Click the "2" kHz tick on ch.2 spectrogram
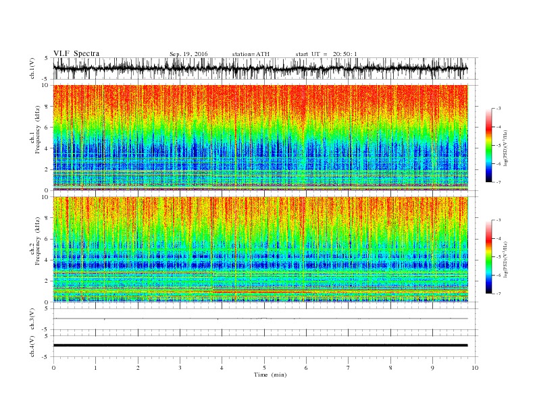Viewport: 535px width, 413px height. (47, 281)
